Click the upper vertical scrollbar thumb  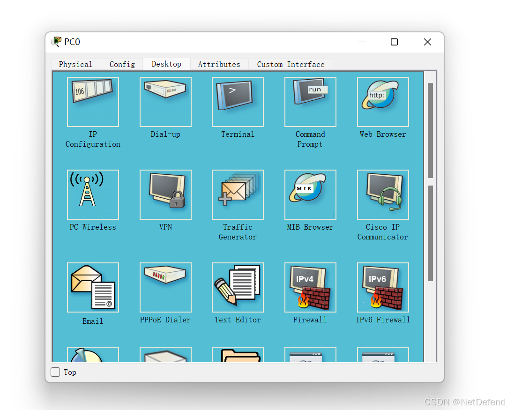[430, 131]
